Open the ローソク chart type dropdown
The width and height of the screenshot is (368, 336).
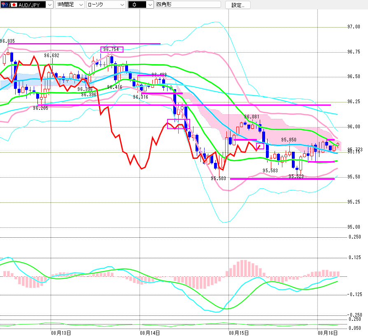click(106, 5)
